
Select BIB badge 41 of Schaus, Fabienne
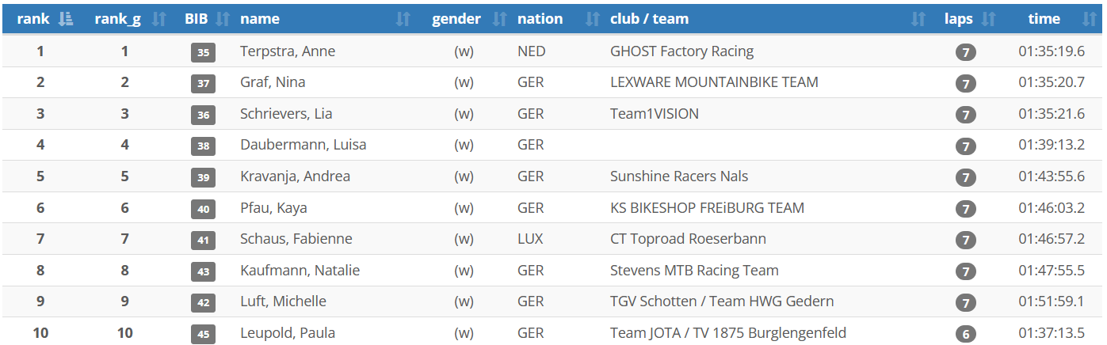click(x=203, y=241)
